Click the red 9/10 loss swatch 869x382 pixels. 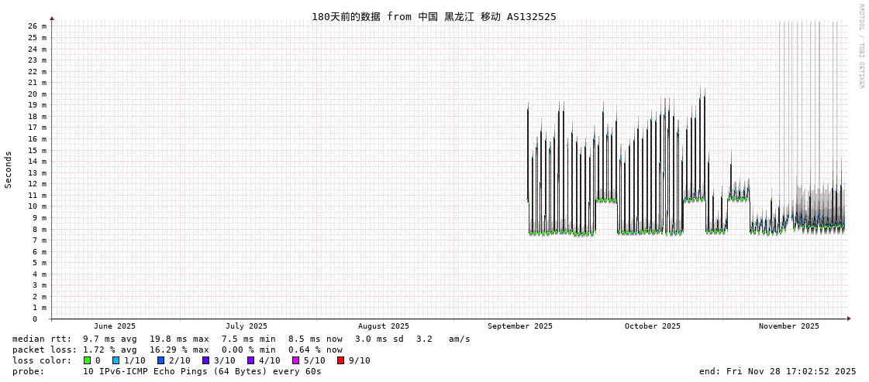(x=340, y=360)
